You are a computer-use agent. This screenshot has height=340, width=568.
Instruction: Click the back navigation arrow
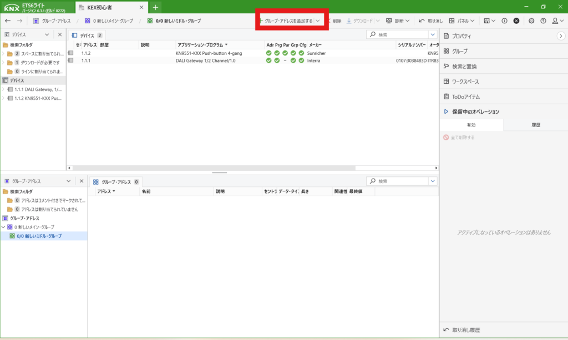point(8,21)
